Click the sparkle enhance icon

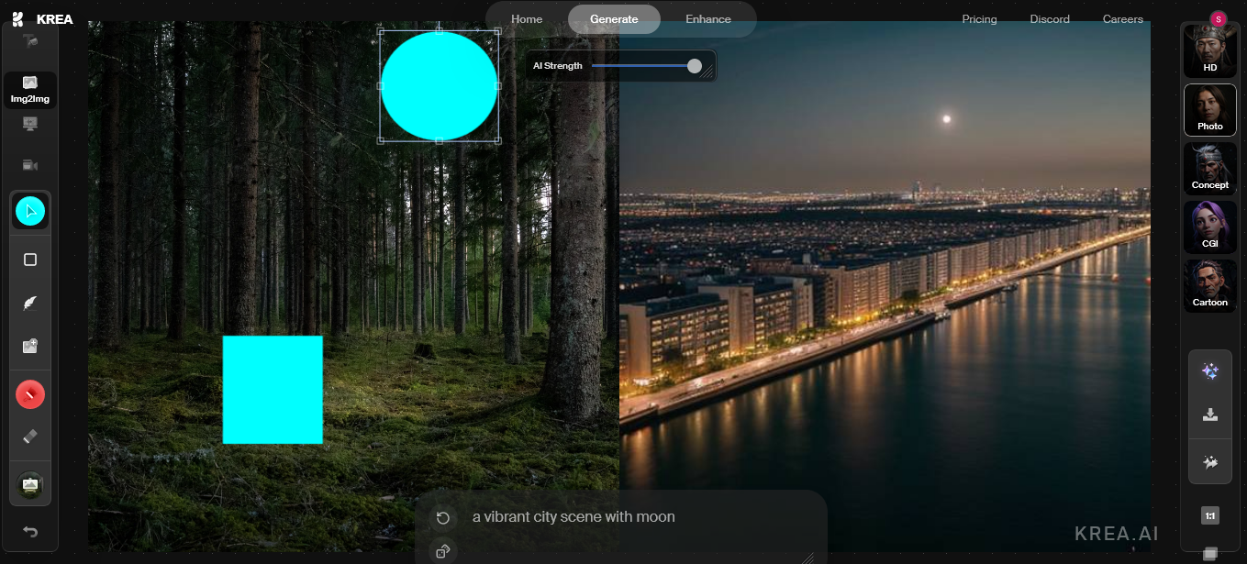(1210, 370)
